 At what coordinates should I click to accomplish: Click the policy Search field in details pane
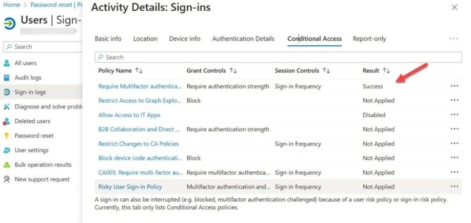tap(278, 57)
